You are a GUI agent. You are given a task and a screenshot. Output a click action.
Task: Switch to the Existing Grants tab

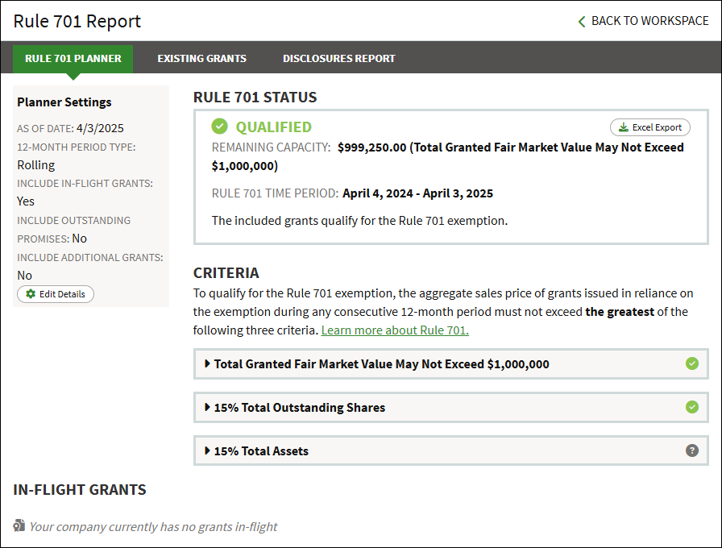201,59
